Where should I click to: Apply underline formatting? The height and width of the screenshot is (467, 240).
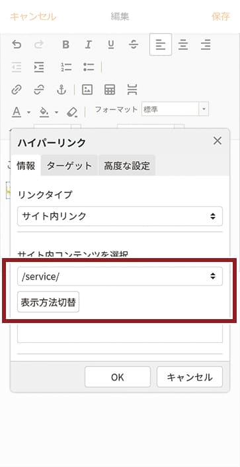coord(111,44)
